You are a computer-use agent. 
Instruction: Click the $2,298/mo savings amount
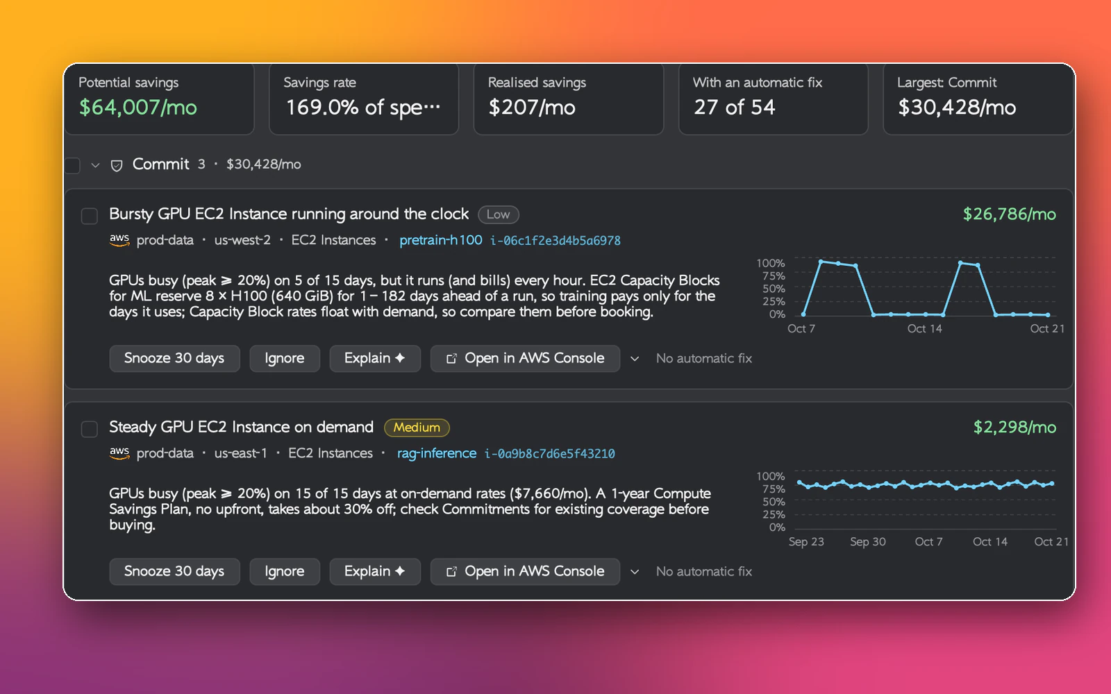pos(1014,428)
